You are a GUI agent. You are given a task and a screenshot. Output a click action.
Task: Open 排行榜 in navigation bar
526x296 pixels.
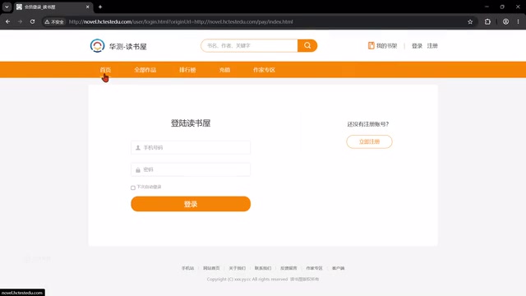click(x=187, y=70)
